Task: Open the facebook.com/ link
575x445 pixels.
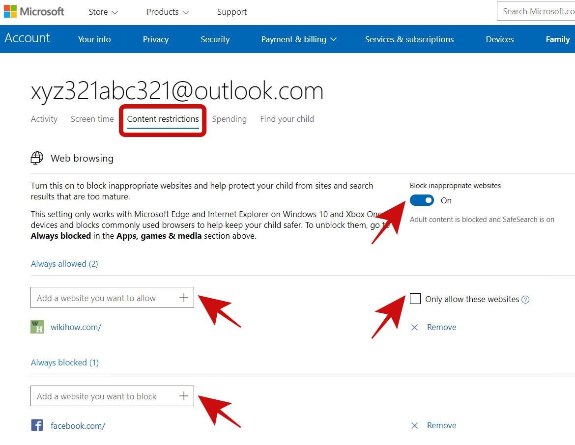Action: coord(78,425)
